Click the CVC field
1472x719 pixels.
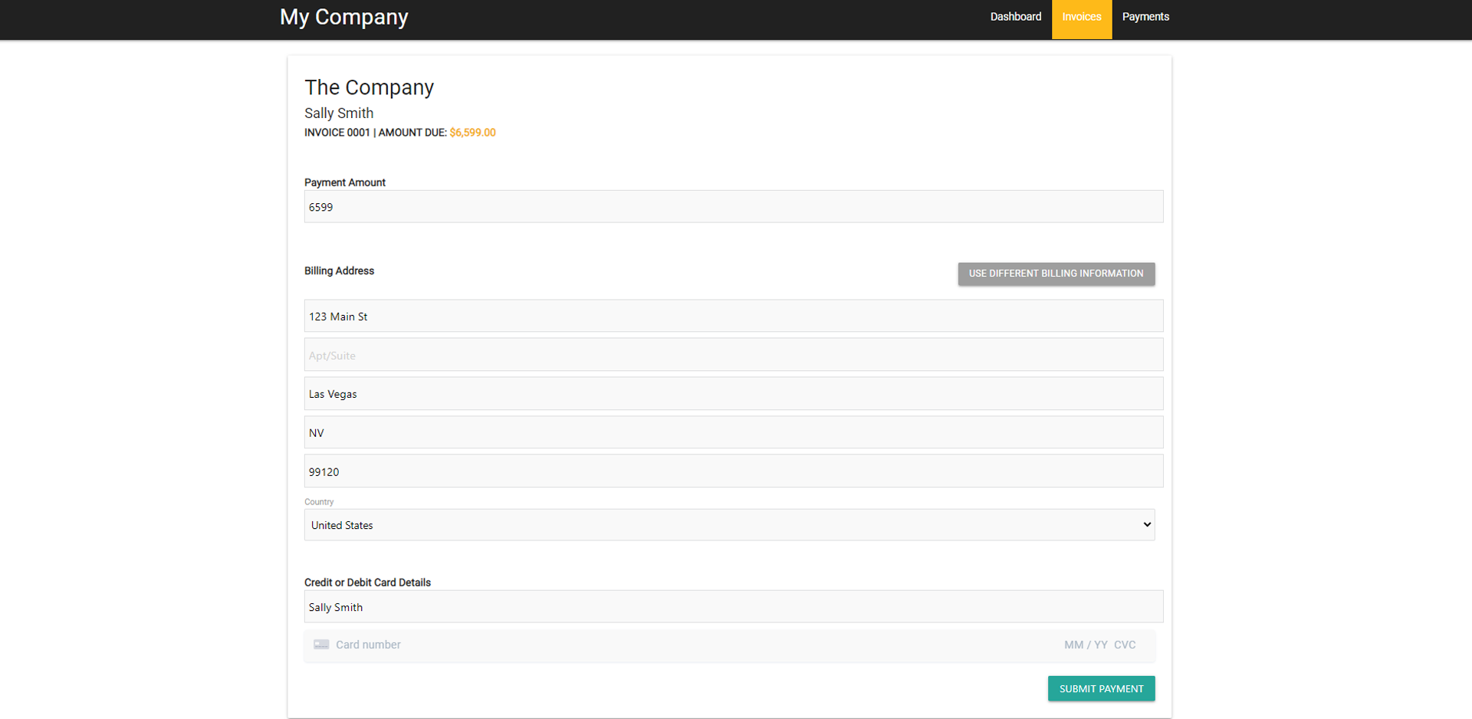[1125, 645]
